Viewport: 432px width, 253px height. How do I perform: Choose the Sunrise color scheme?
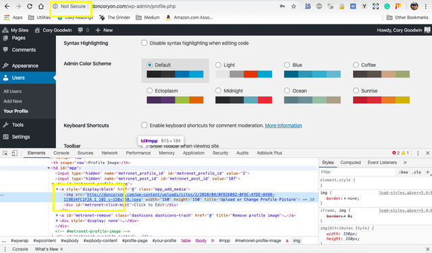click(356, 90)
